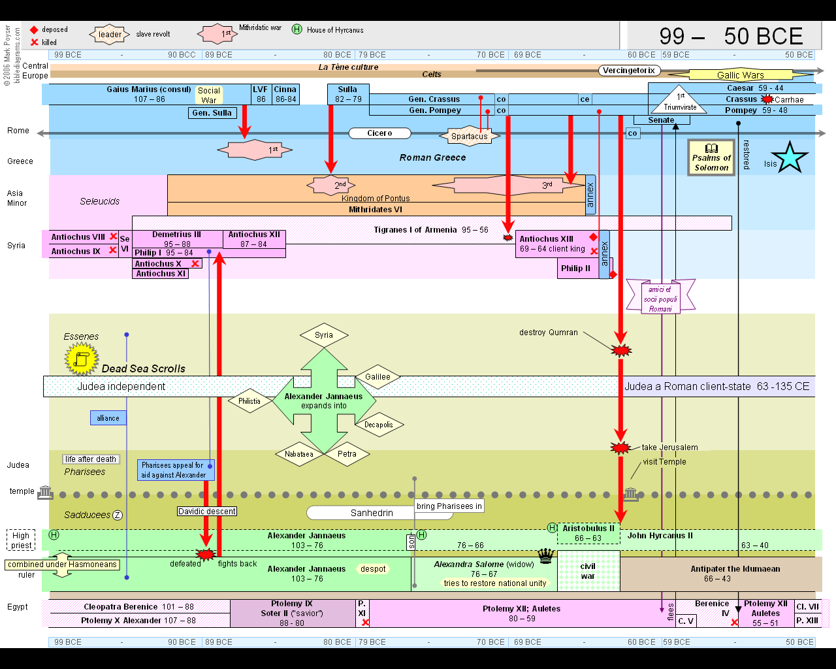
Task: Click the 'Davidic descent' label
Action: pos(207,512)
